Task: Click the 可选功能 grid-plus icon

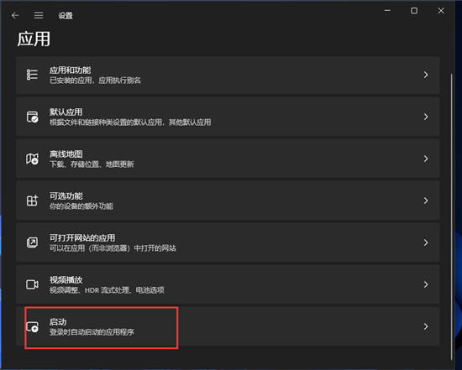Action: pyautogui.click(x=33, y=201)
